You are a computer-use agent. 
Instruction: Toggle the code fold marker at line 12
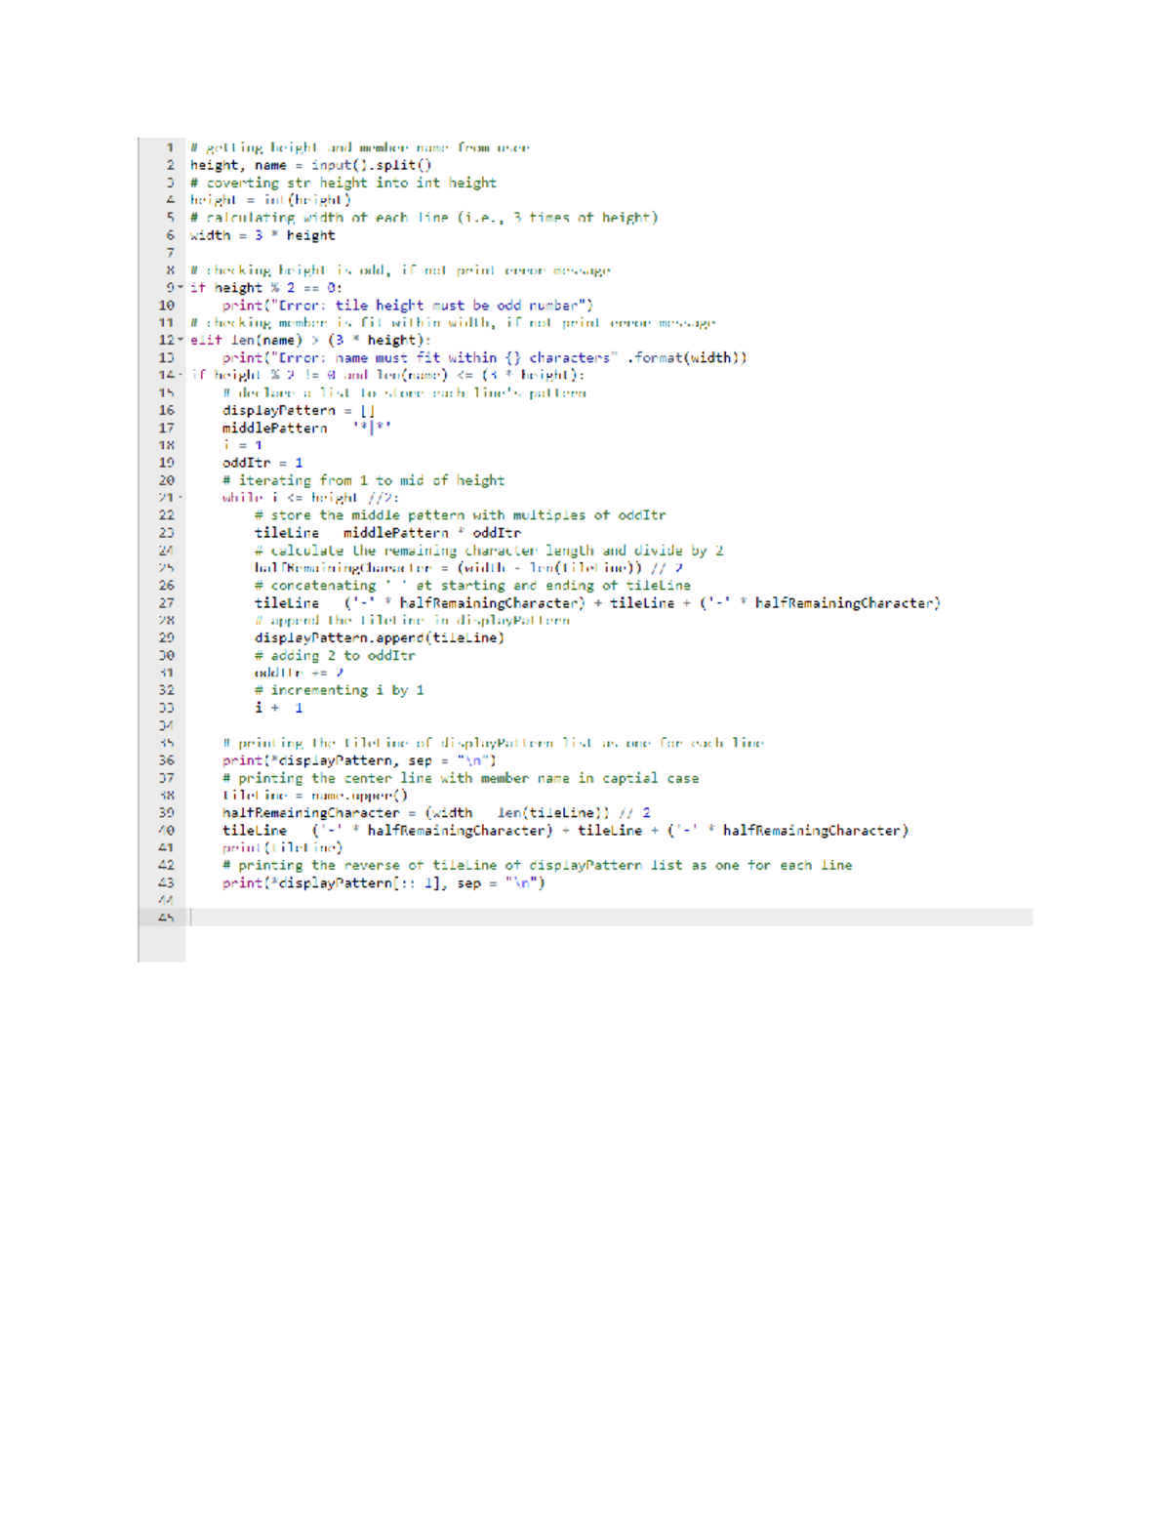[179, 340]
